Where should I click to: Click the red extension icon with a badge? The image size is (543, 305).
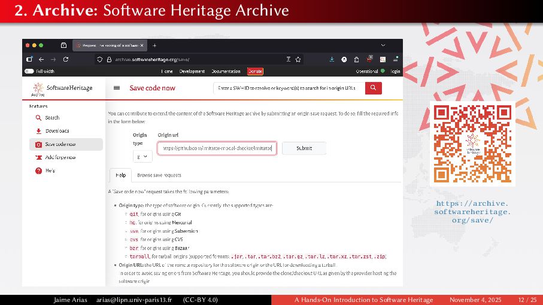pyautogui.click(x=369, y=59)
